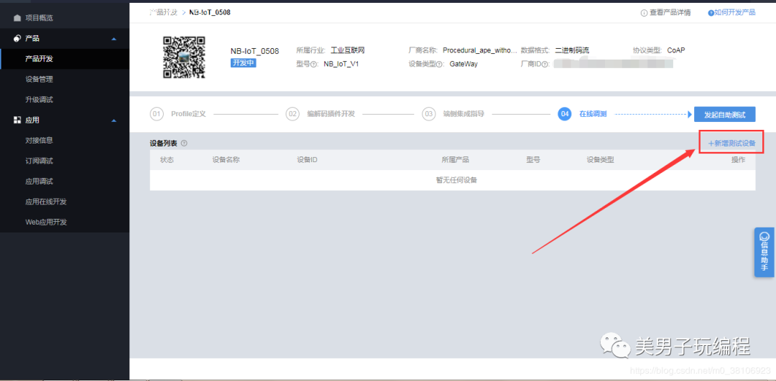Image resolution: width=776 pixels, height=381 pixels.
Task: Click step 01 circle icon
Action: pyautogui.click(x=157, y=114)
